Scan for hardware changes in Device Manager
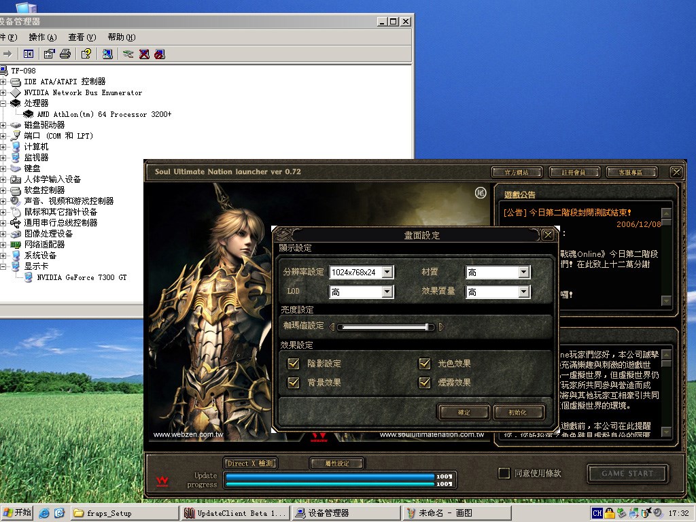Viewport: 696px width, 522px height. click(107, 54)
